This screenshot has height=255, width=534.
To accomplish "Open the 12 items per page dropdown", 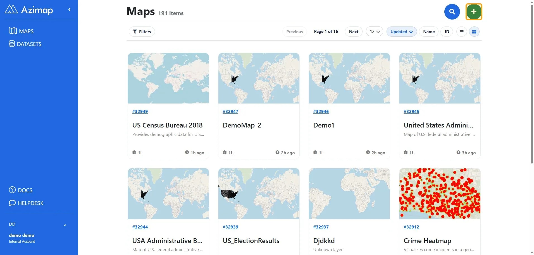I will tap(375, 32).
